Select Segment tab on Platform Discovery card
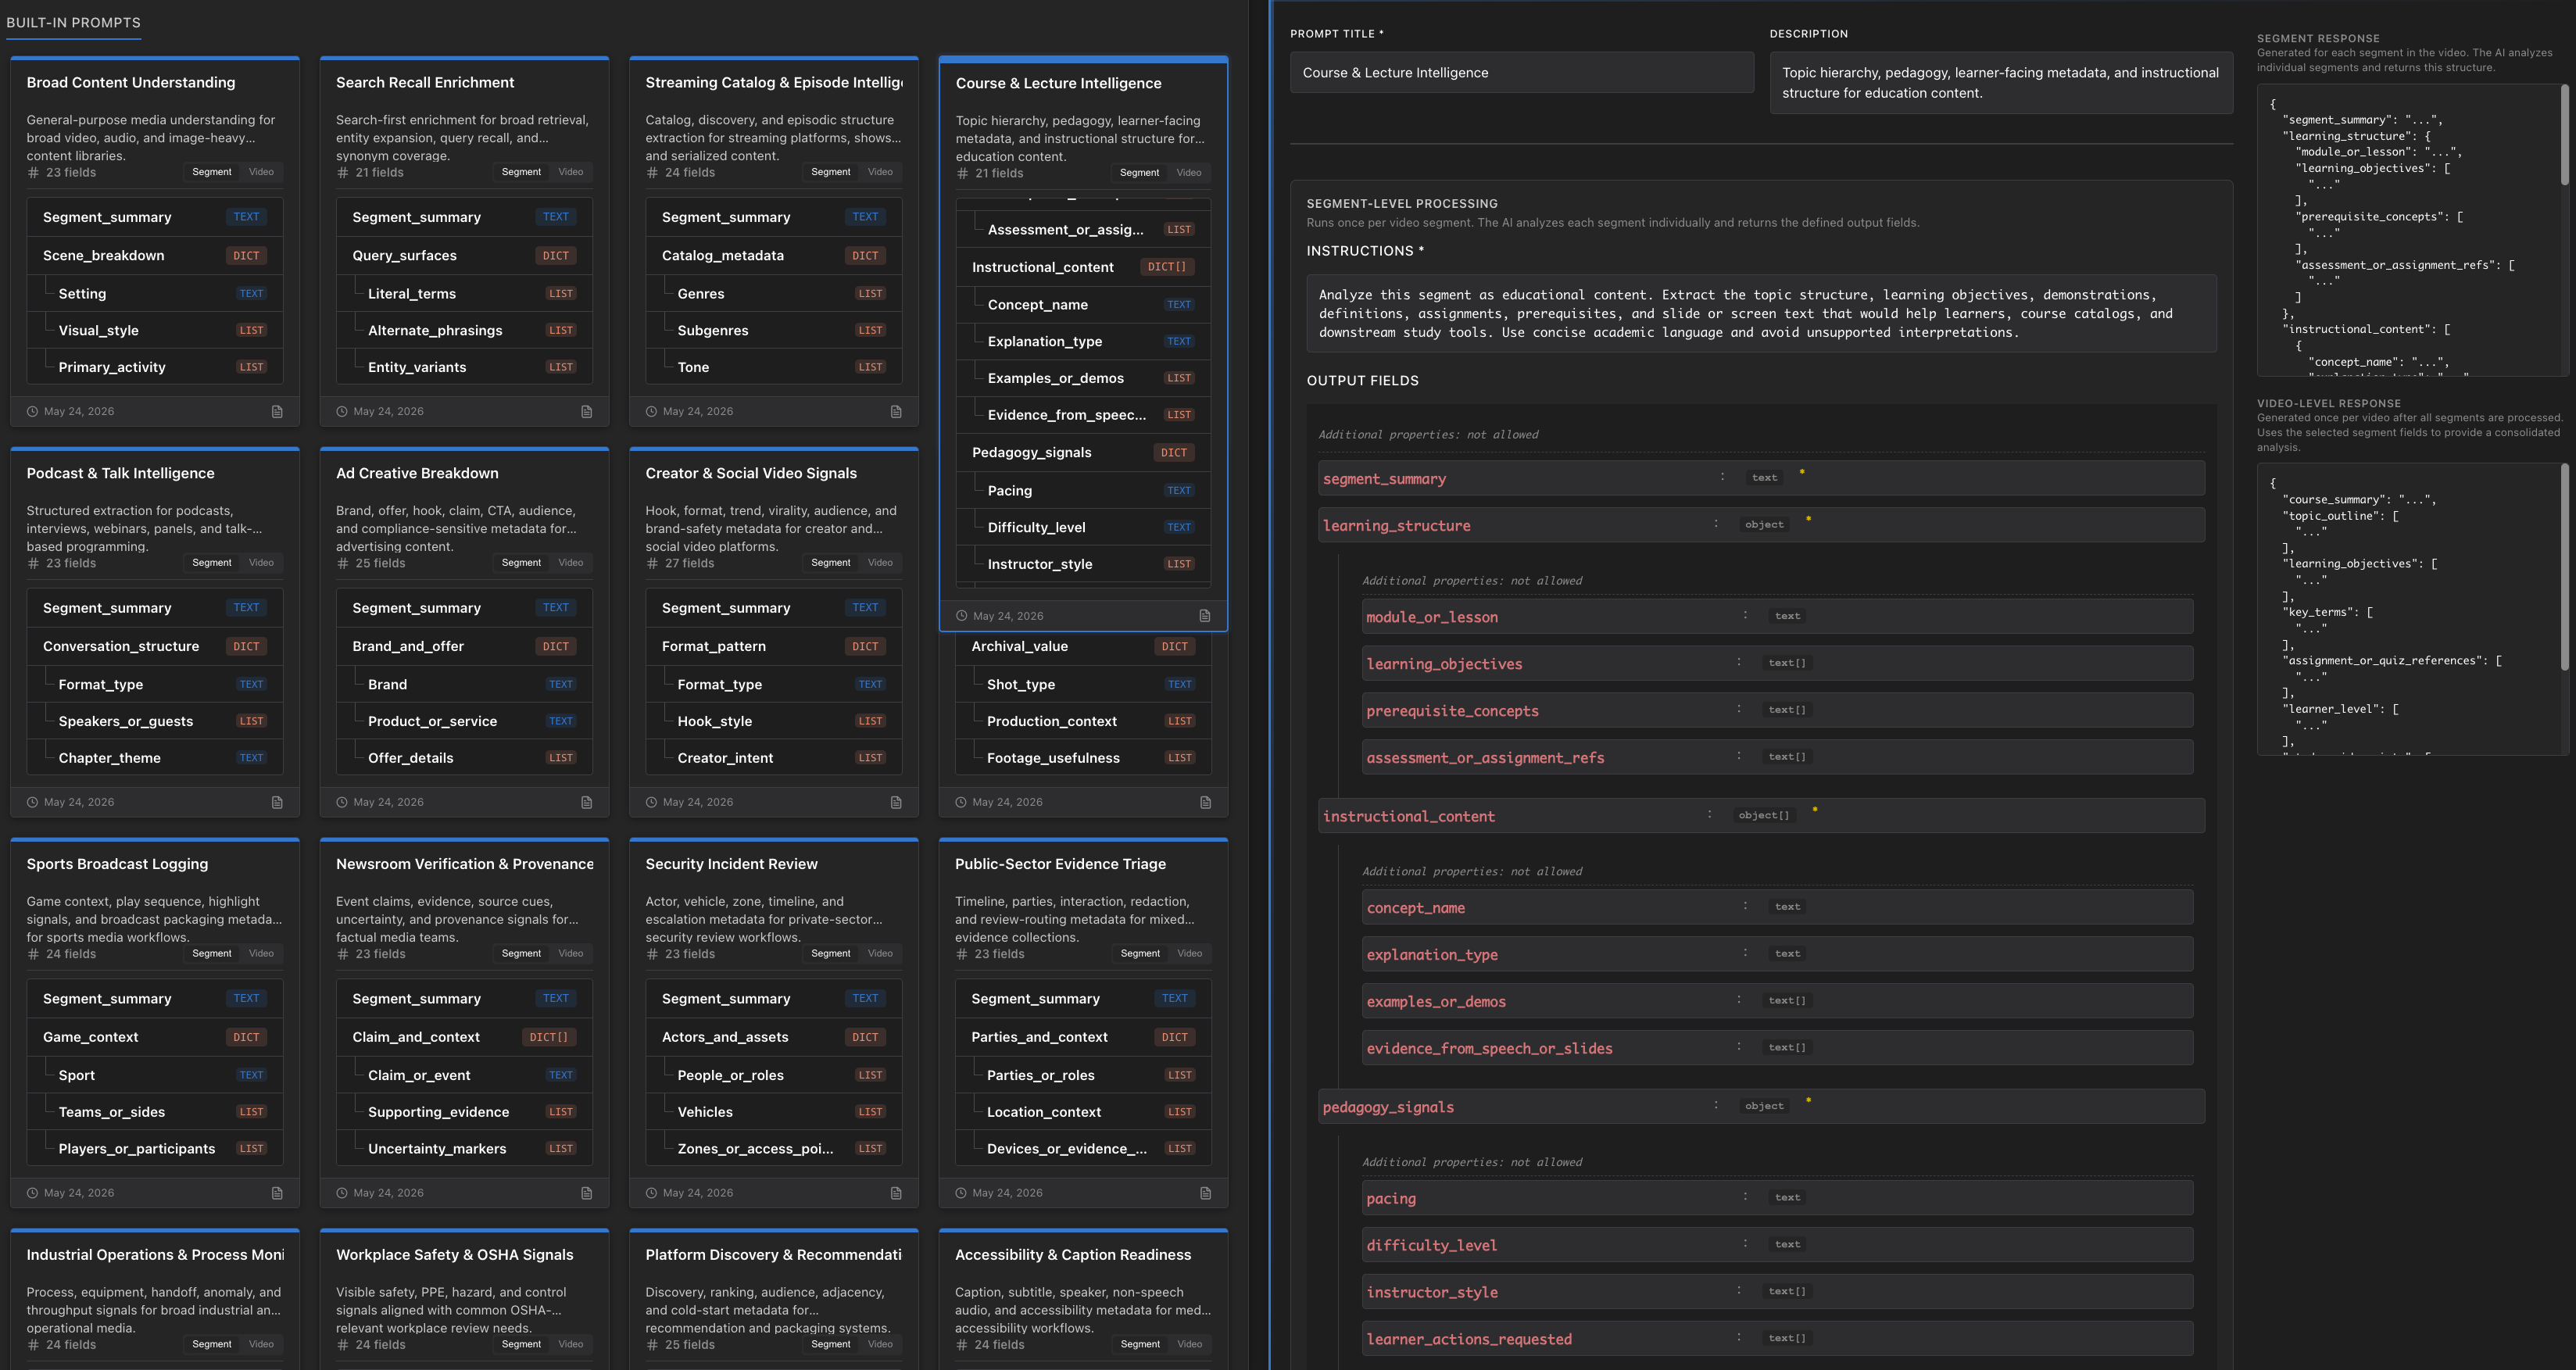 click(x=831, y=1345)
